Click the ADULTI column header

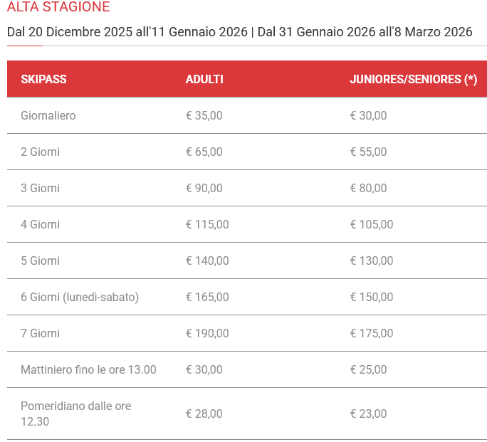(204, 79)
